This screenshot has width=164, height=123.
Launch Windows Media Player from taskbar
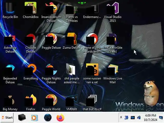point(35,118)
